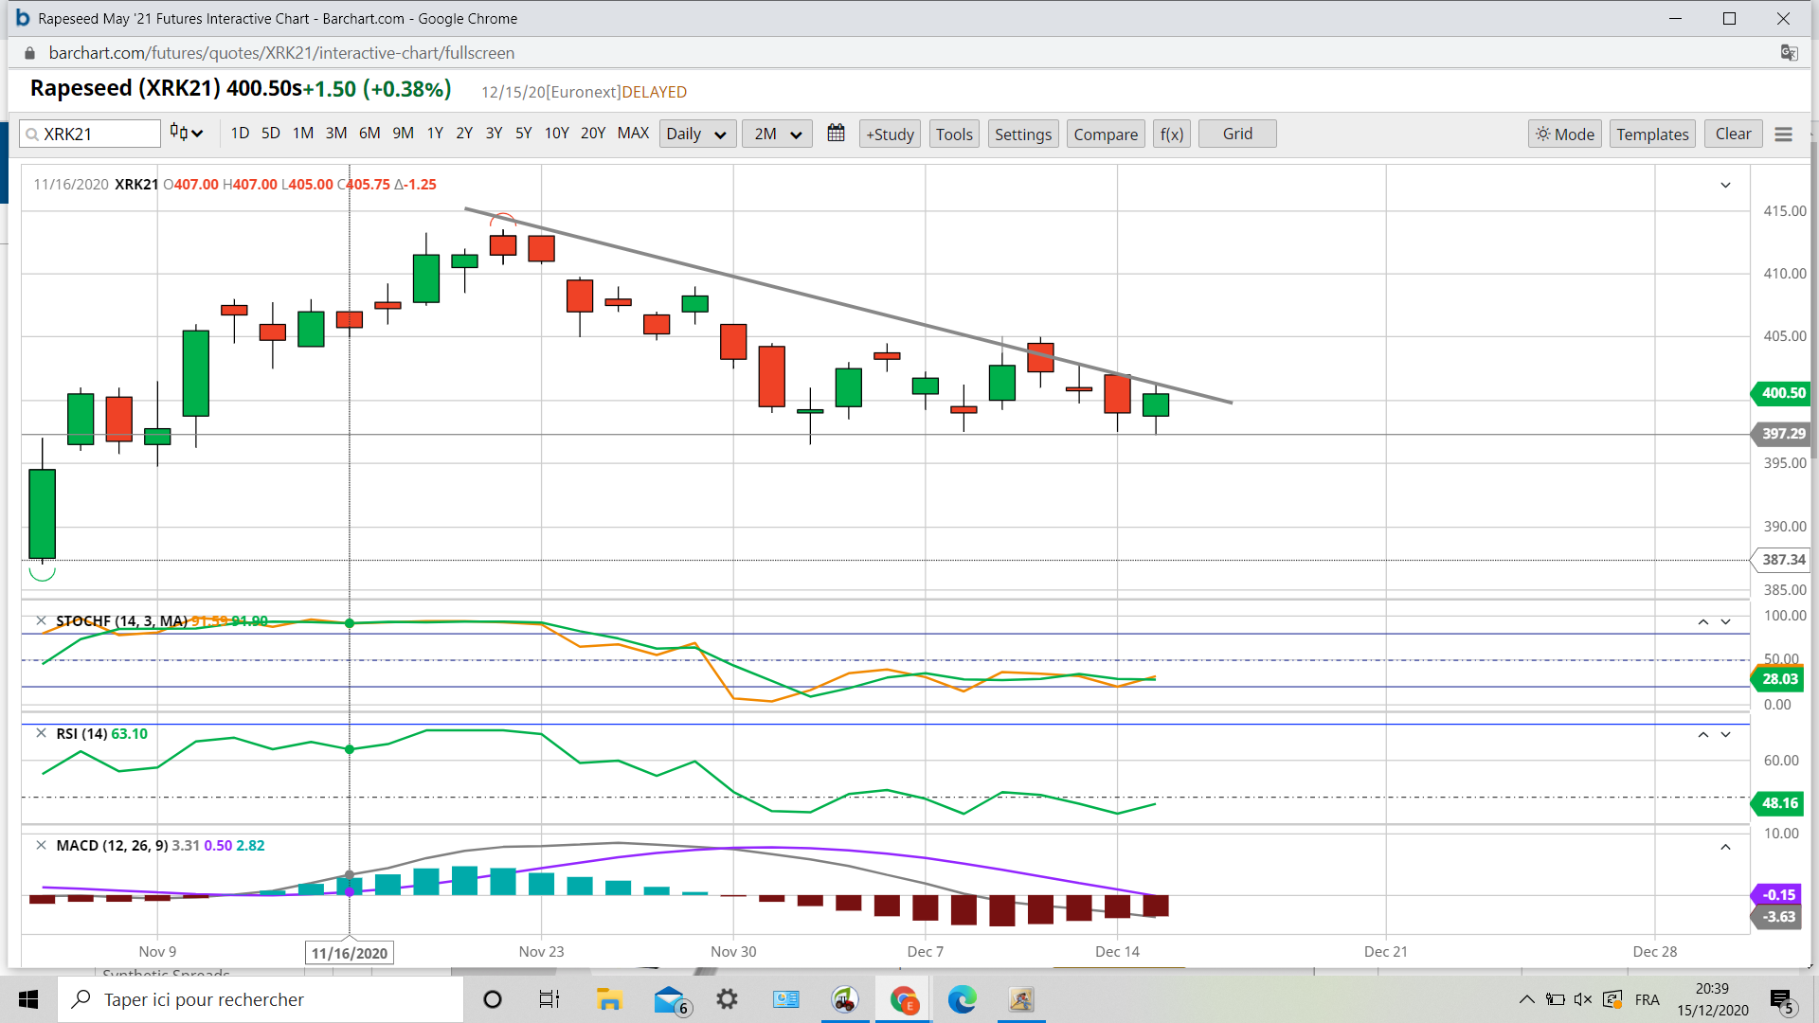The height and width of the screenshot is (1023, 1819).
Task: Open the Templates button
Action: tap(1652, 135)
